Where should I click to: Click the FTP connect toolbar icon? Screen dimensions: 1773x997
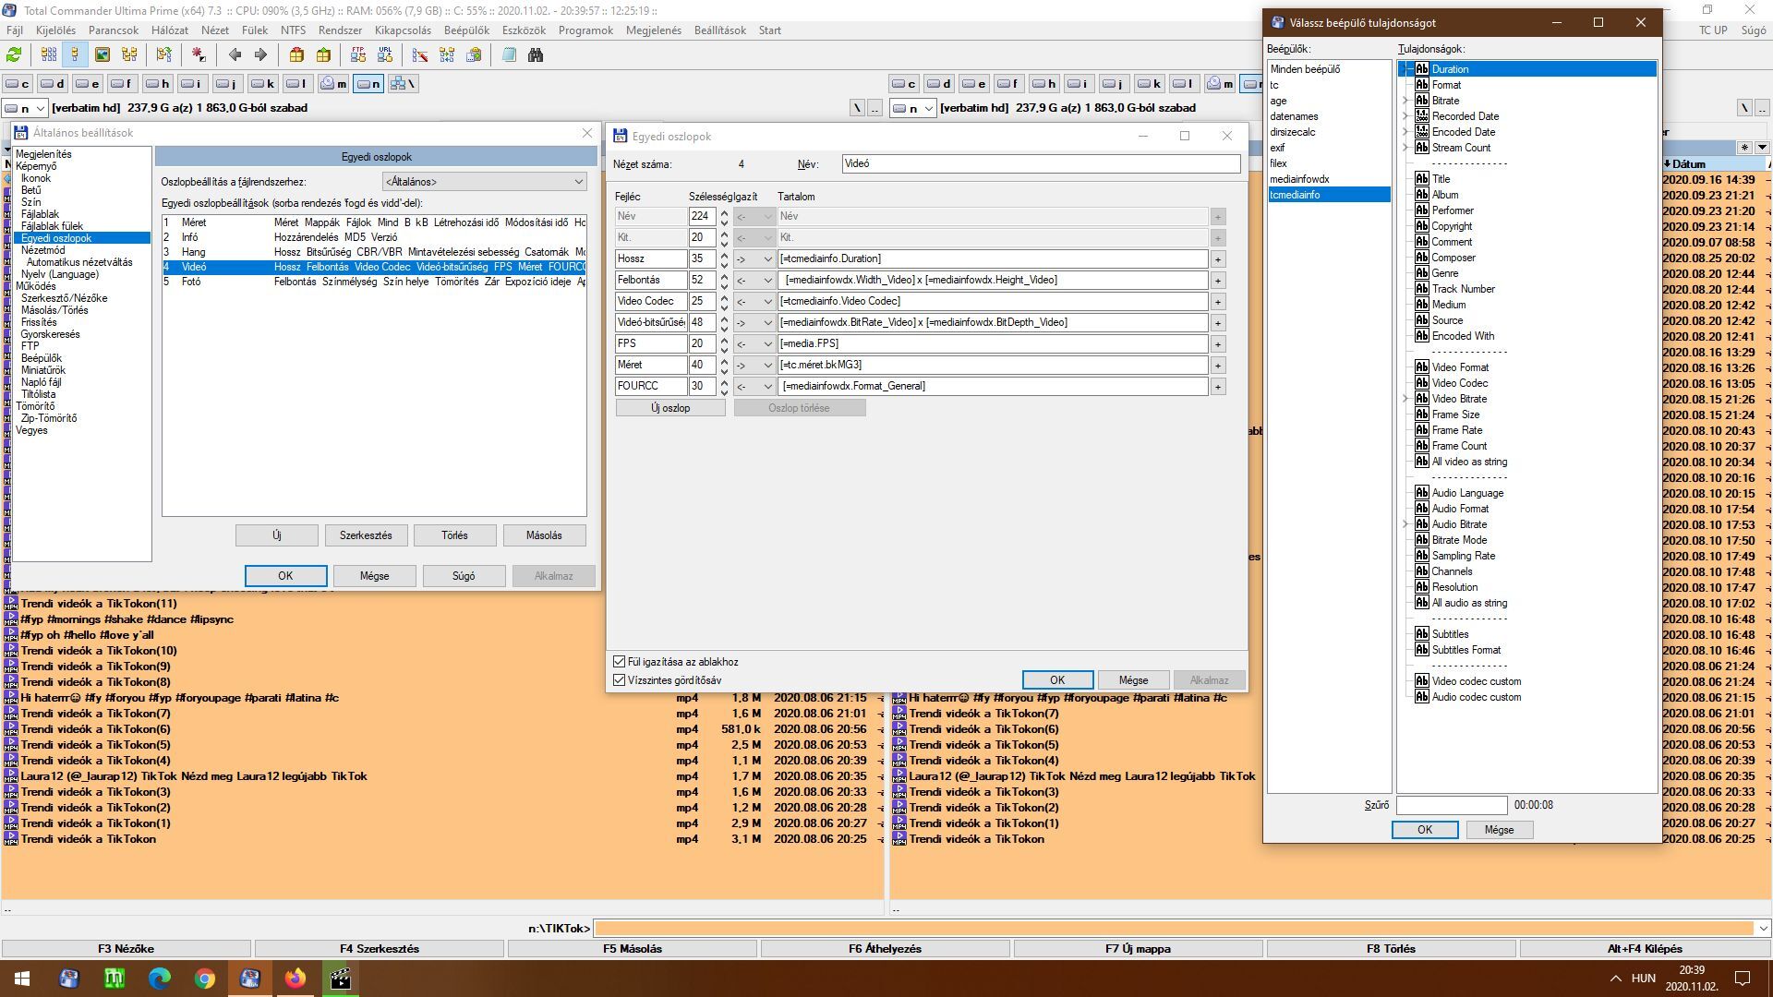point(358,55)
